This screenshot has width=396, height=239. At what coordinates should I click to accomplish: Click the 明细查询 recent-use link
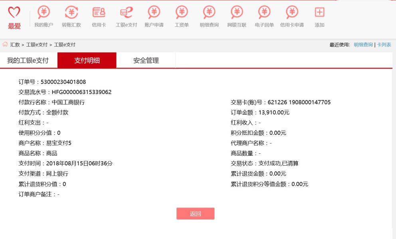coord(363,45)
